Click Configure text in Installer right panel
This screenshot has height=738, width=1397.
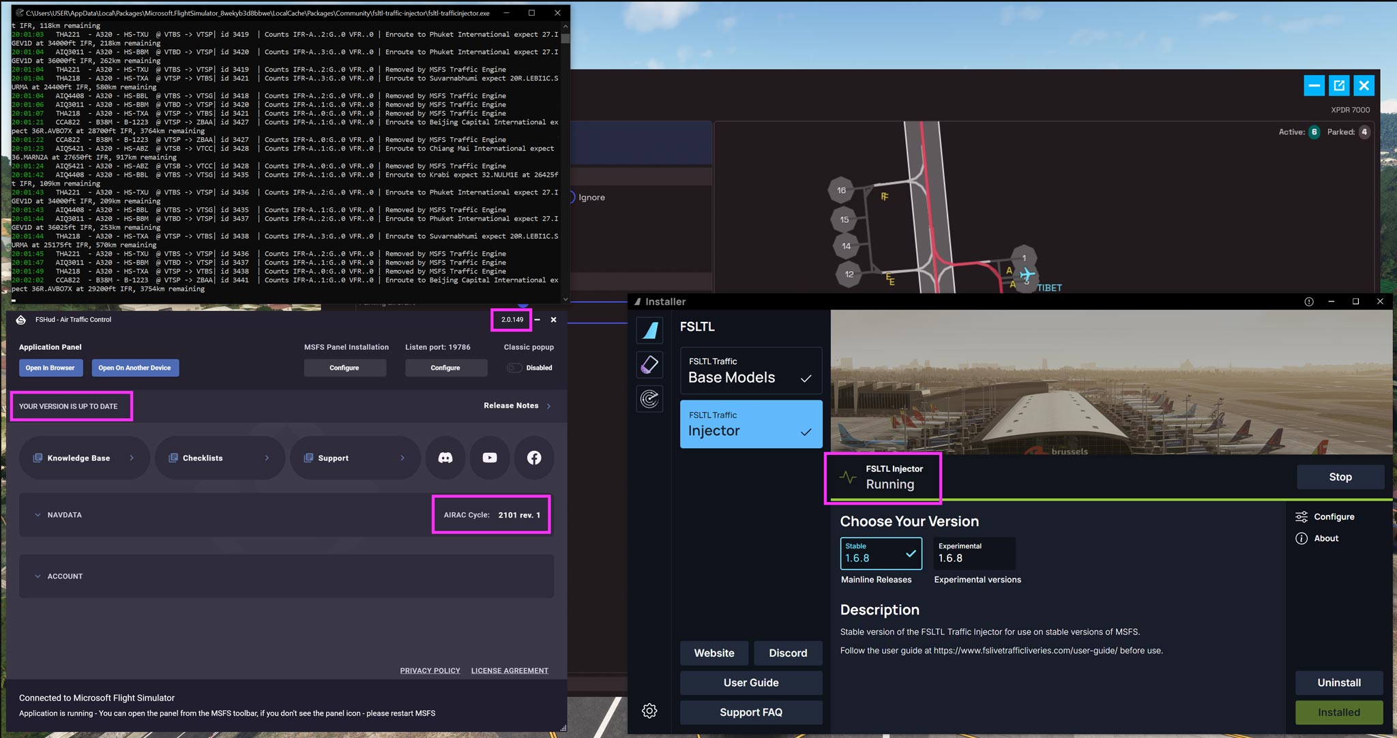pyautogui.click(x=1334, y=516)
